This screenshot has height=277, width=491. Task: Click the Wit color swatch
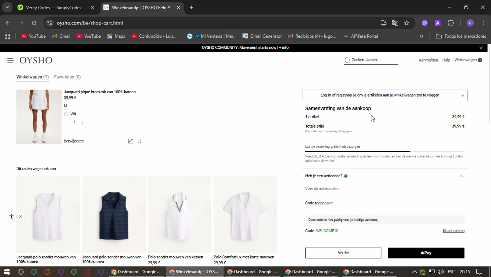point(66,114)
